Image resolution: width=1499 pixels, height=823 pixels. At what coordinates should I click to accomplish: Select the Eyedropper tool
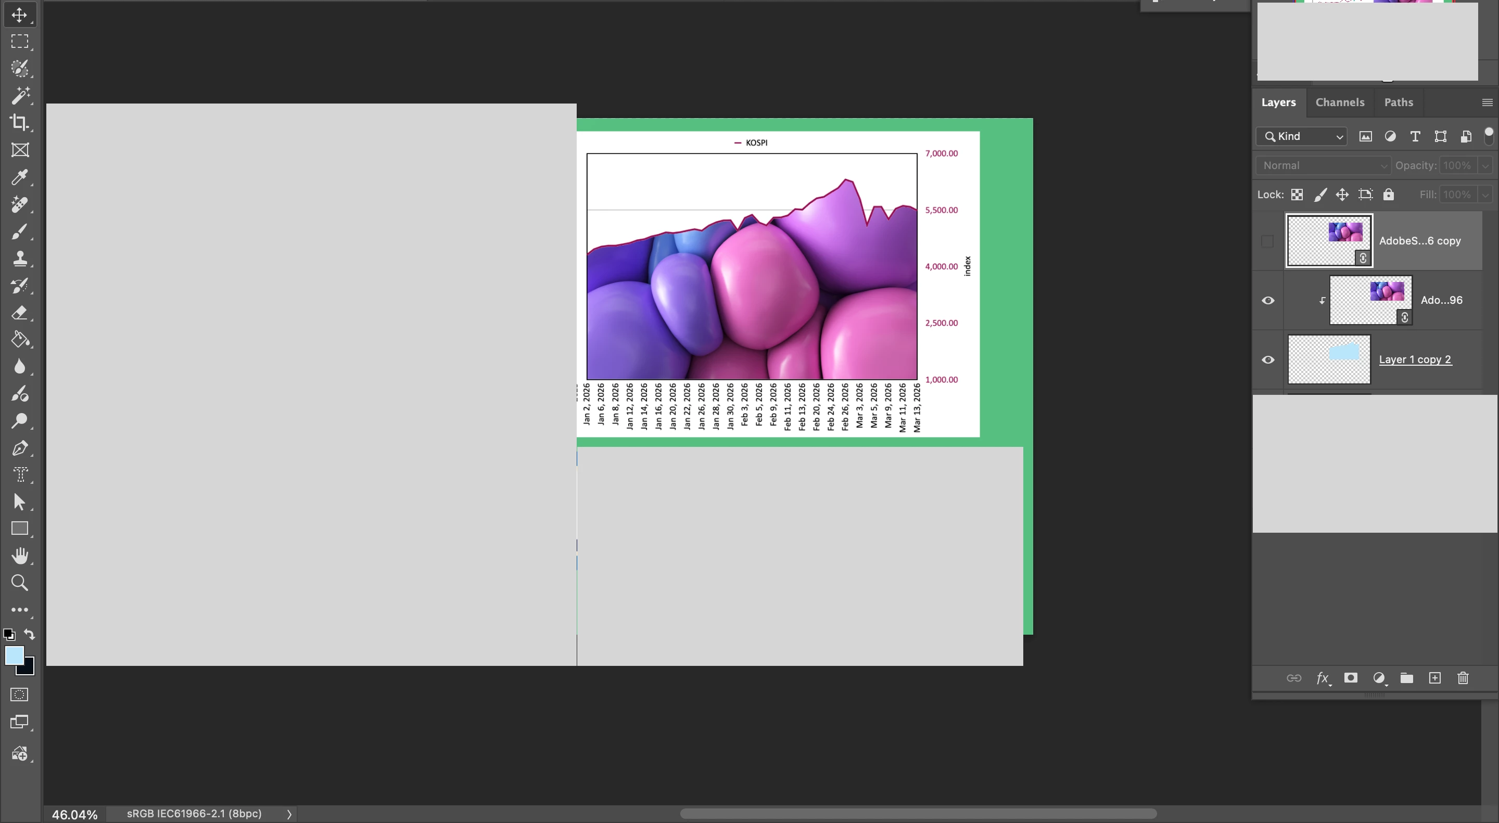tap(20, 177)
